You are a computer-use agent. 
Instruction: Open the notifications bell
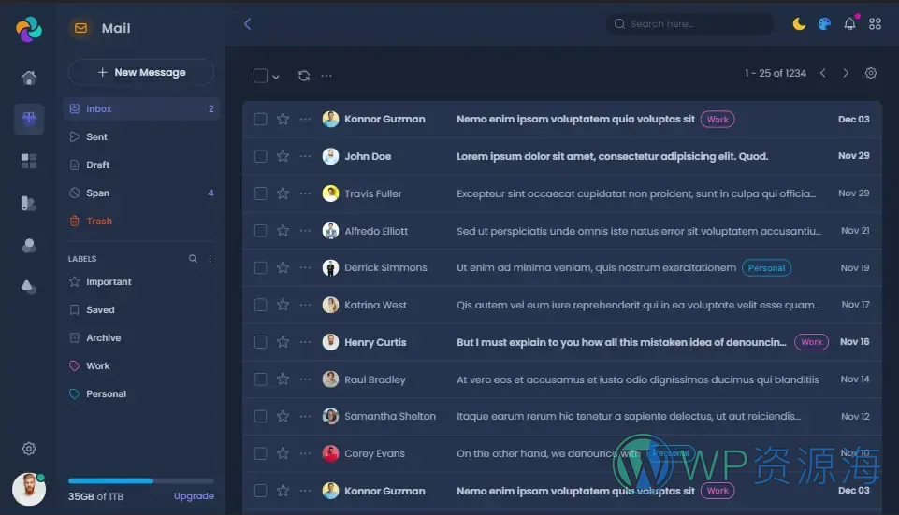(x=849, y=24)
